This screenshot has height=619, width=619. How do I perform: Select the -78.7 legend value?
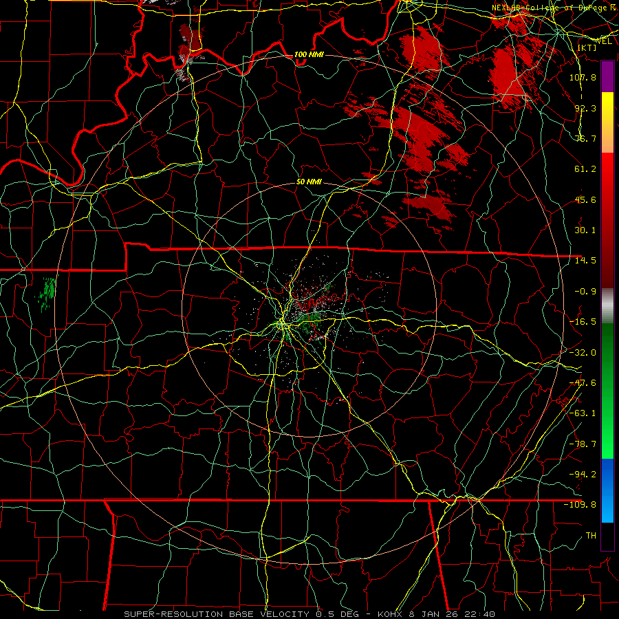point(583,444)
